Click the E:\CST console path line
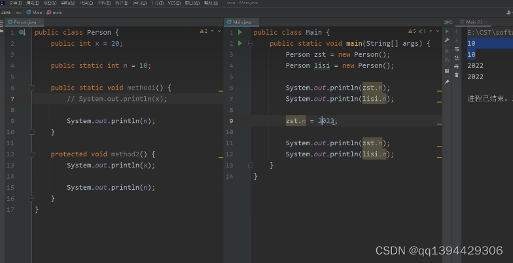Viewport: 513px width, 263px height. [x=490, y=32]
